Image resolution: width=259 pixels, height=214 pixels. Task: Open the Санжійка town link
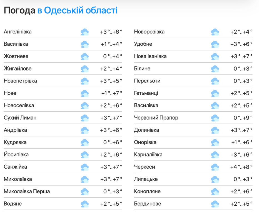click(x=16, y=167)
